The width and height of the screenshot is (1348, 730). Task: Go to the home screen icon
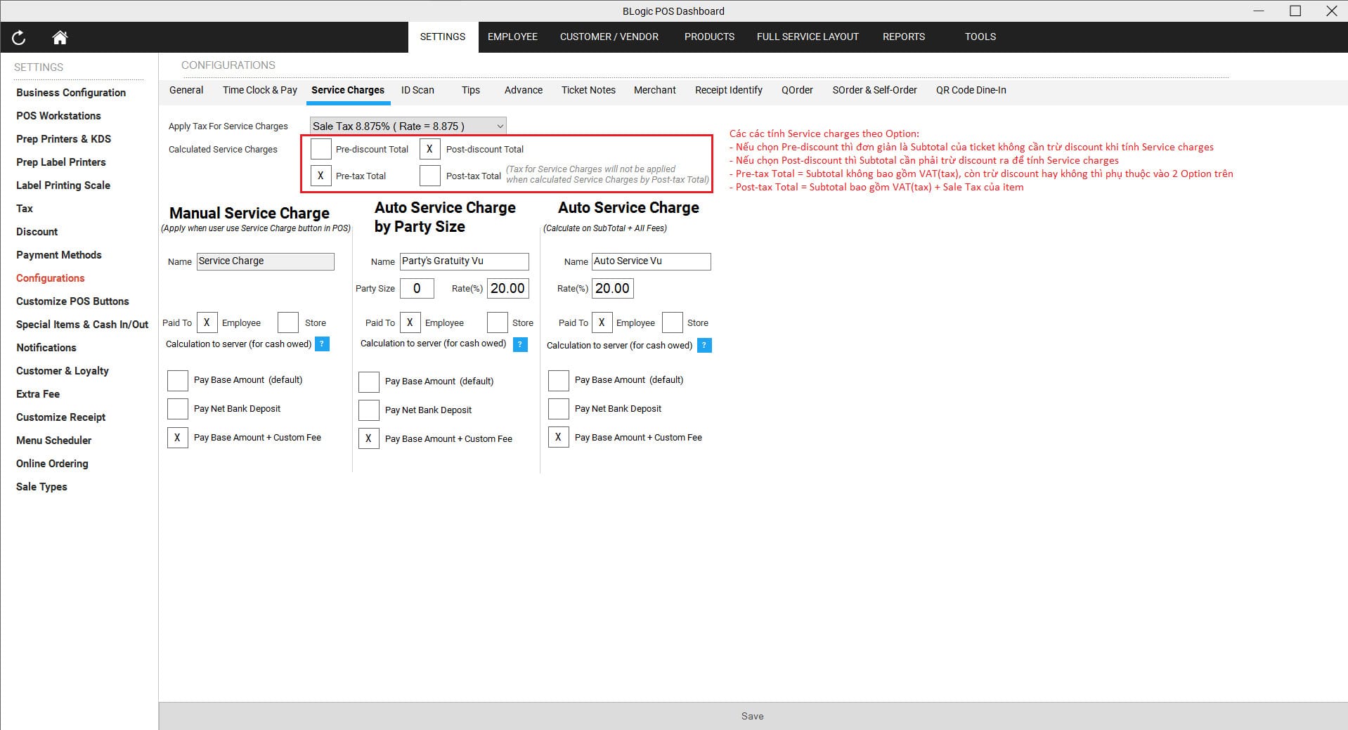[60, 37]
